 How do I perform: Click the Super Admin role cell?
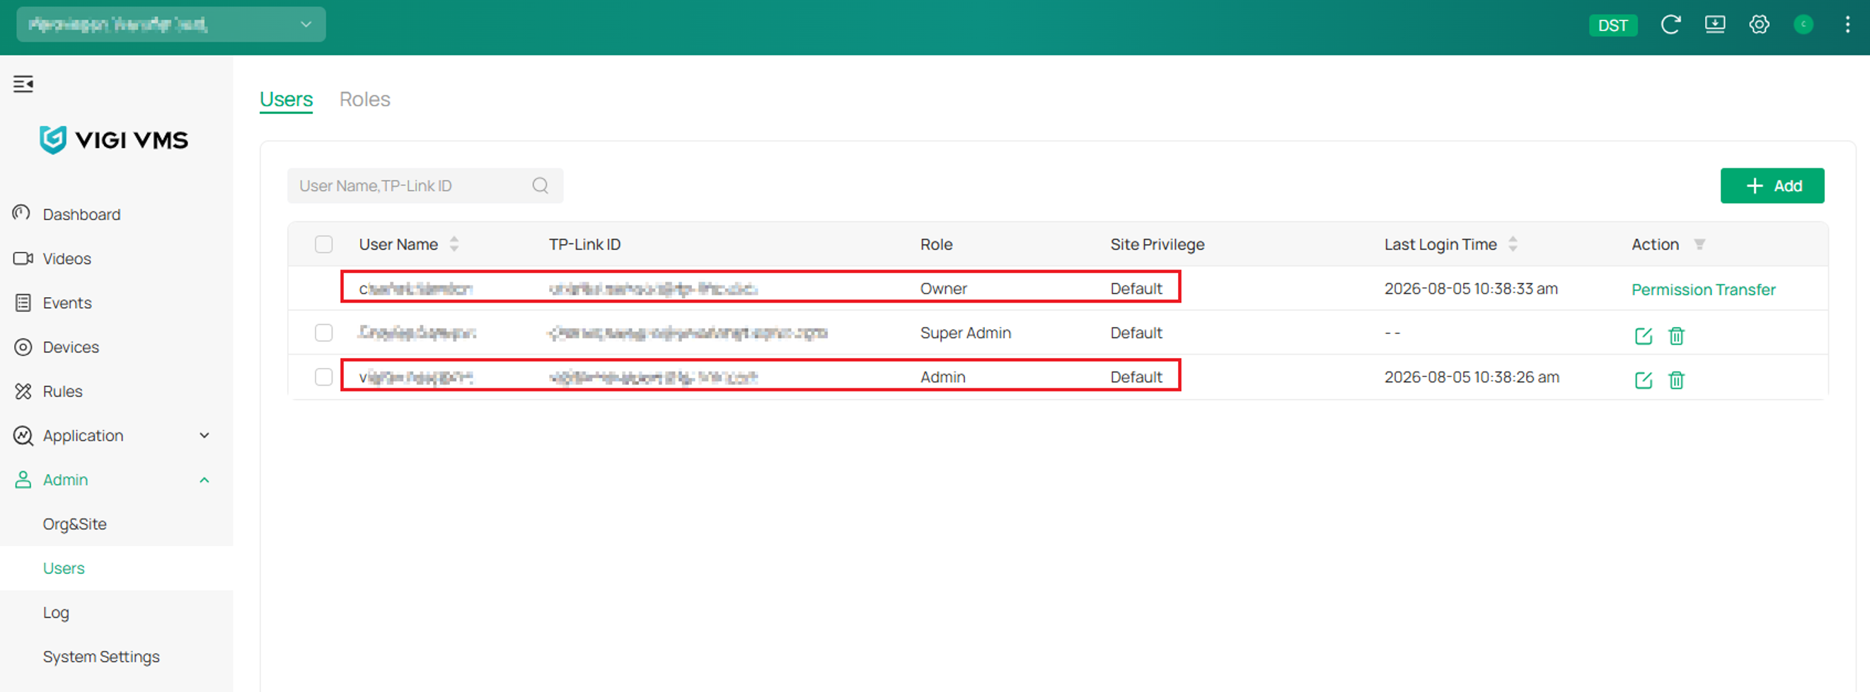[x=966, y=333]
